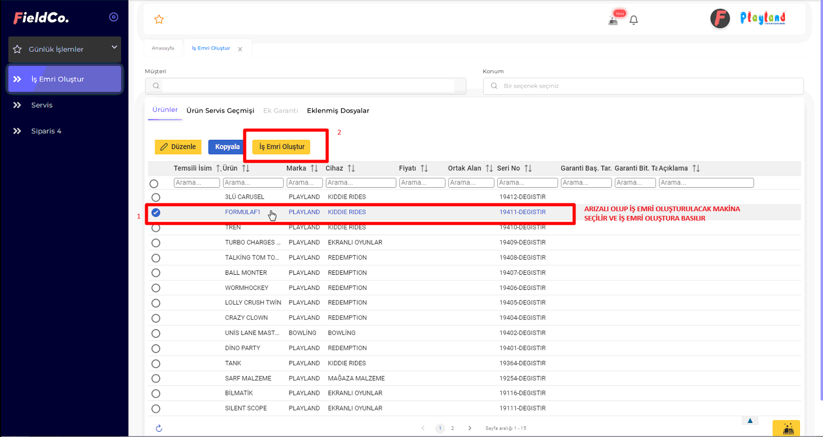
Task: Go to next page arrow in pagination
Action: [469, 428]
